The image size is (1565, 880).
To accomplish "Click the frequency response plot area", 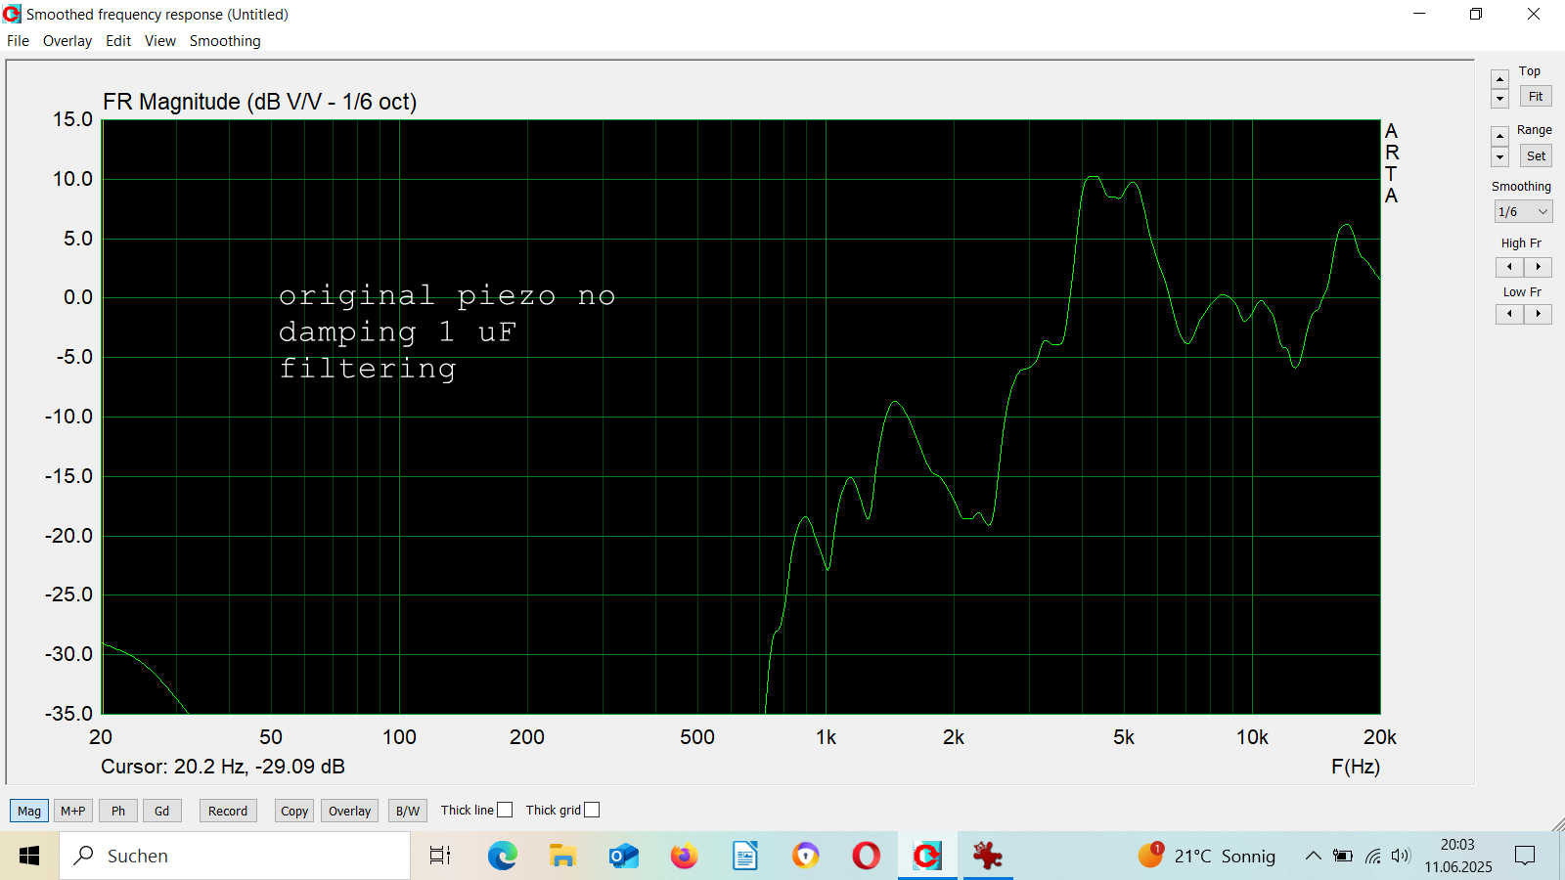I will coord(741,418).
